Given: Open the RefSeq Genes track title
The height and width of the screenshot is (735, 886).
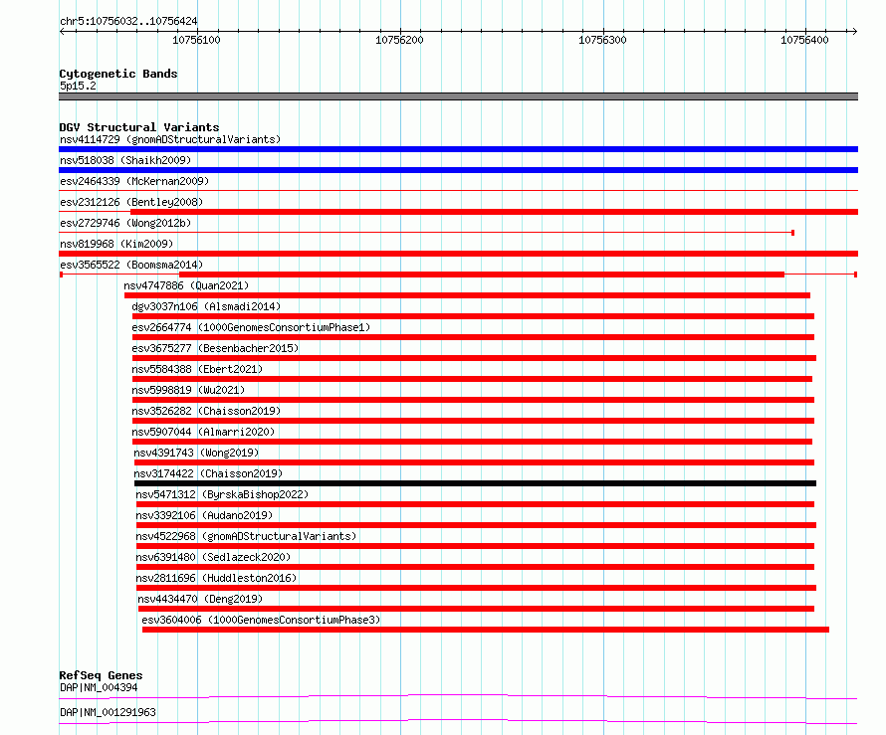Looking at the screenshot, I should [101, 675].
